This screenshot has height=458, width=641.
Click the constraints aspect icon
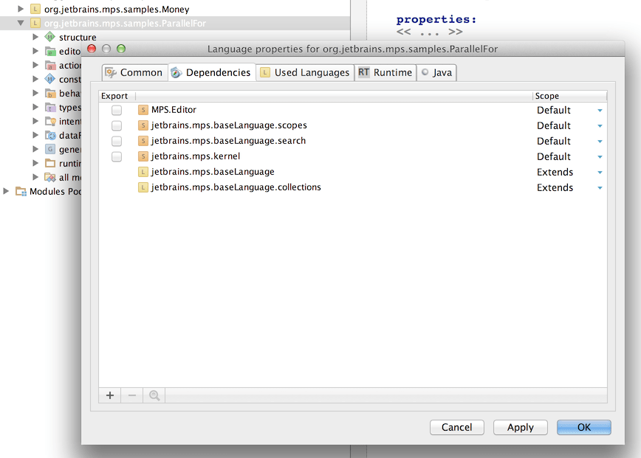click(x=50, y=79)
